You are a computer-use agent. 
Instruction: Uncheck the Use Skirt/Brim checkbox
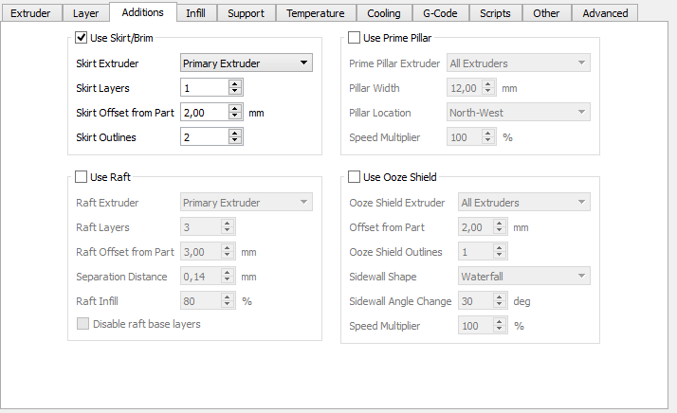pos(82,38)
